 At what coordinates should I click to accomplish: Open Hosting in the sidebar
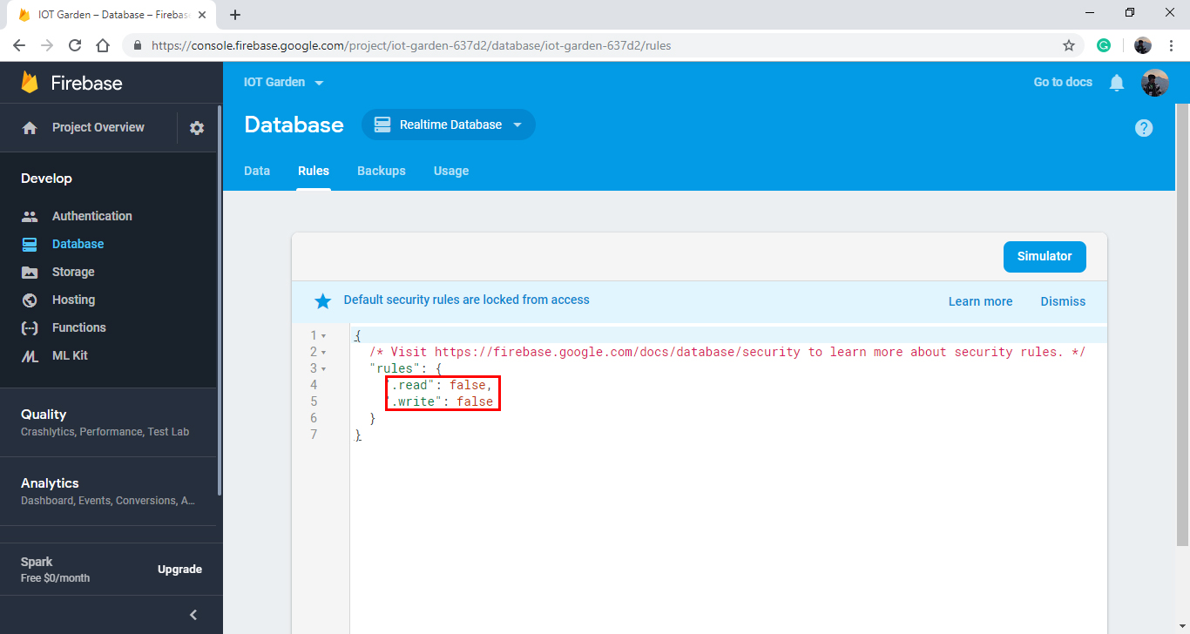(73, 300)
